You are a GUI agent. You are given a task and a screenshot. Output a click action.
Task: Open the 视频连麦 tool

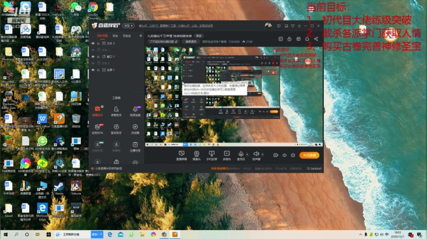pyautogui.click(x=135, y=111)
